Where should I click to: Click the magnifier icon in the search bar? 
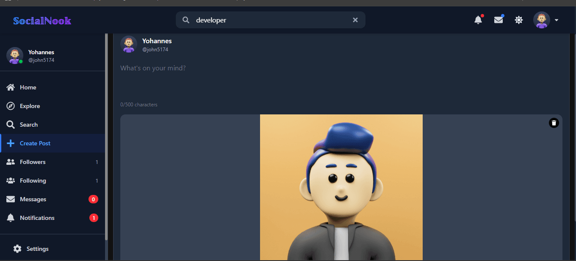pyautogui.click(x=186, y=20)
